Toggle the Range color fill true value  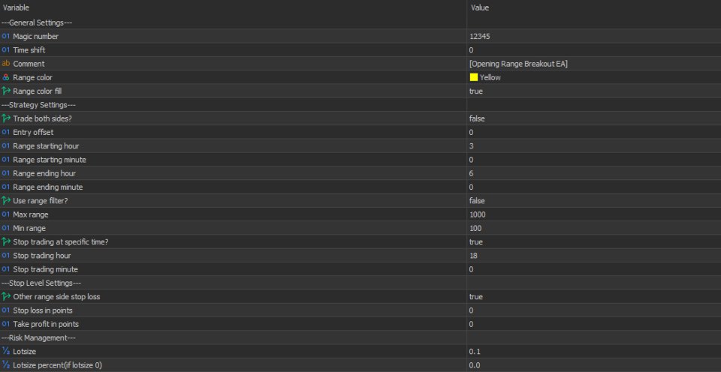pos(476,91)
